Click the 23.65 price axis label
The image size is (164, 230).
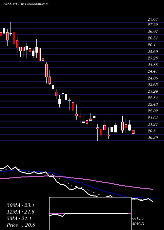point(153,85)
